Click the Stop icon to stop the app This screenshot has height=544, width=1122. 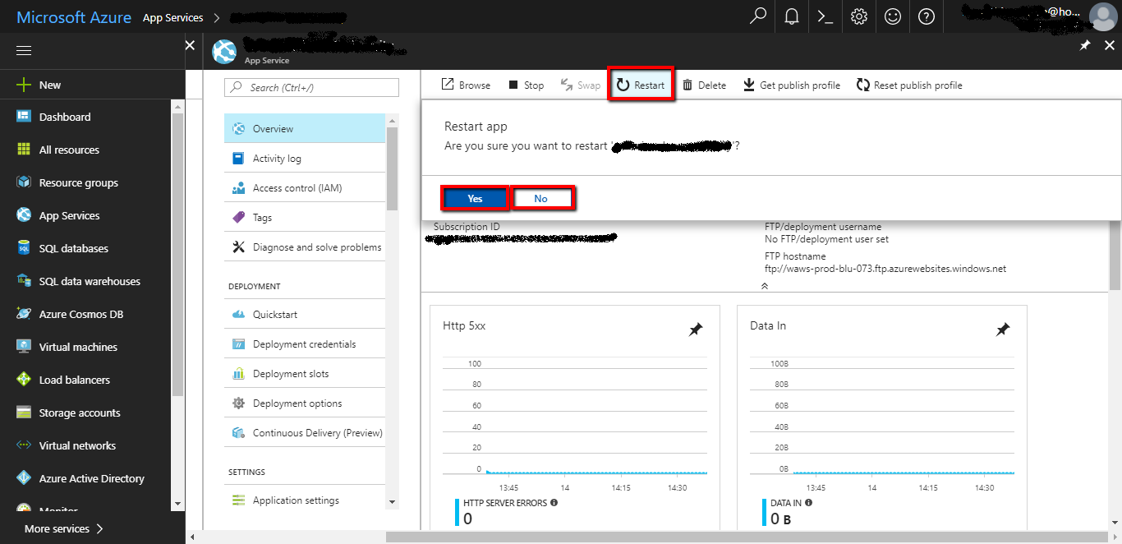pyautogui.click(x=513, y=84)
